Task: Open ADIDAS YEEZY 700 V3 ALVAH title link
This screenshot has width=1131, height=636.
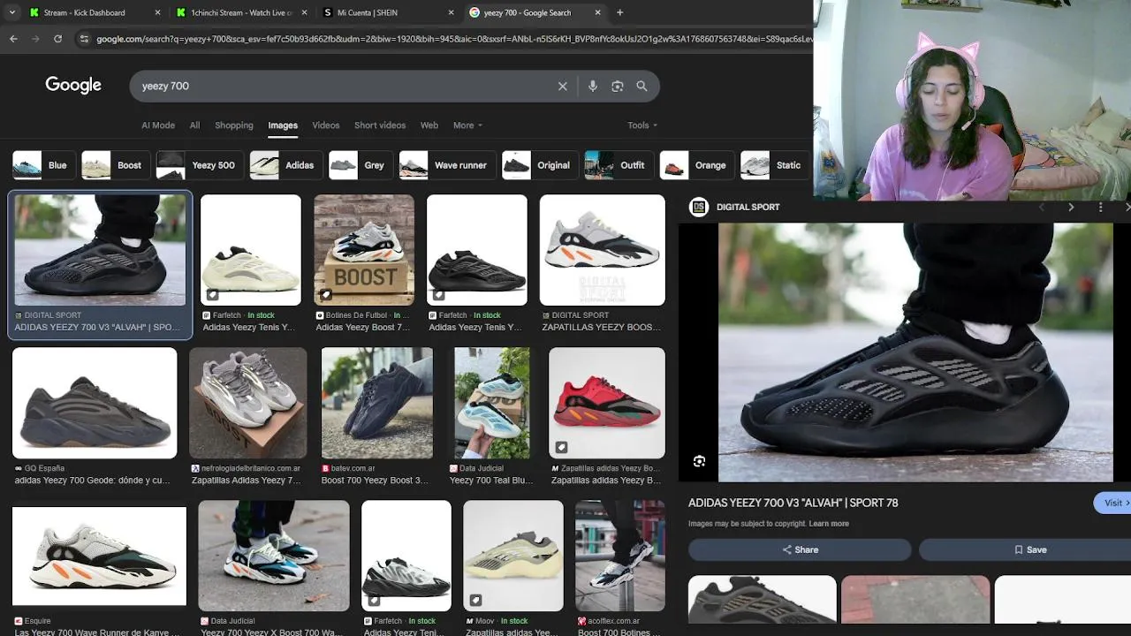Action: 793,503
